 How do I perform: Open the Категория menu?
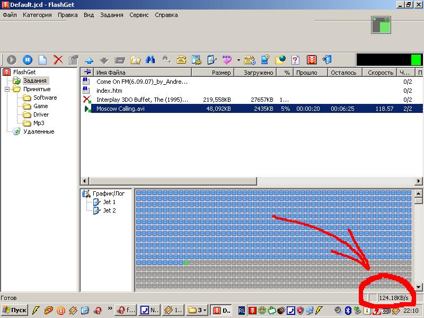coord(37,15)
